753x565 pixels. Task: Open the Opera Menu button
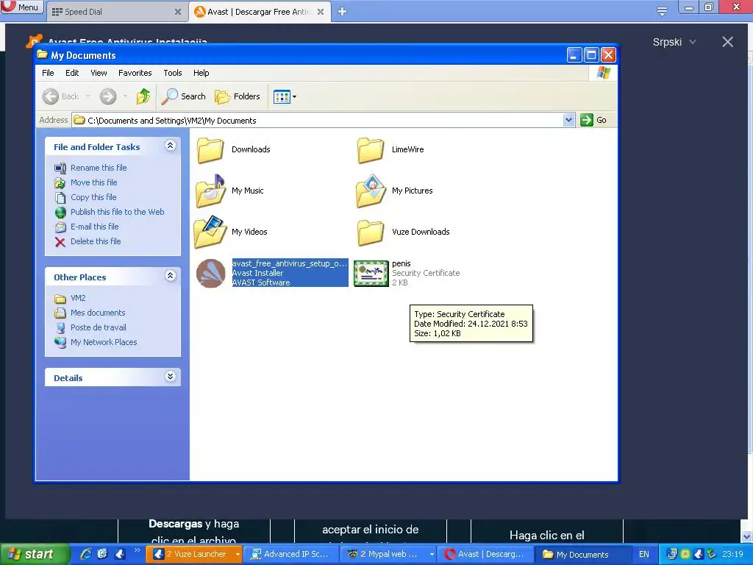click(x=21, y=7)
